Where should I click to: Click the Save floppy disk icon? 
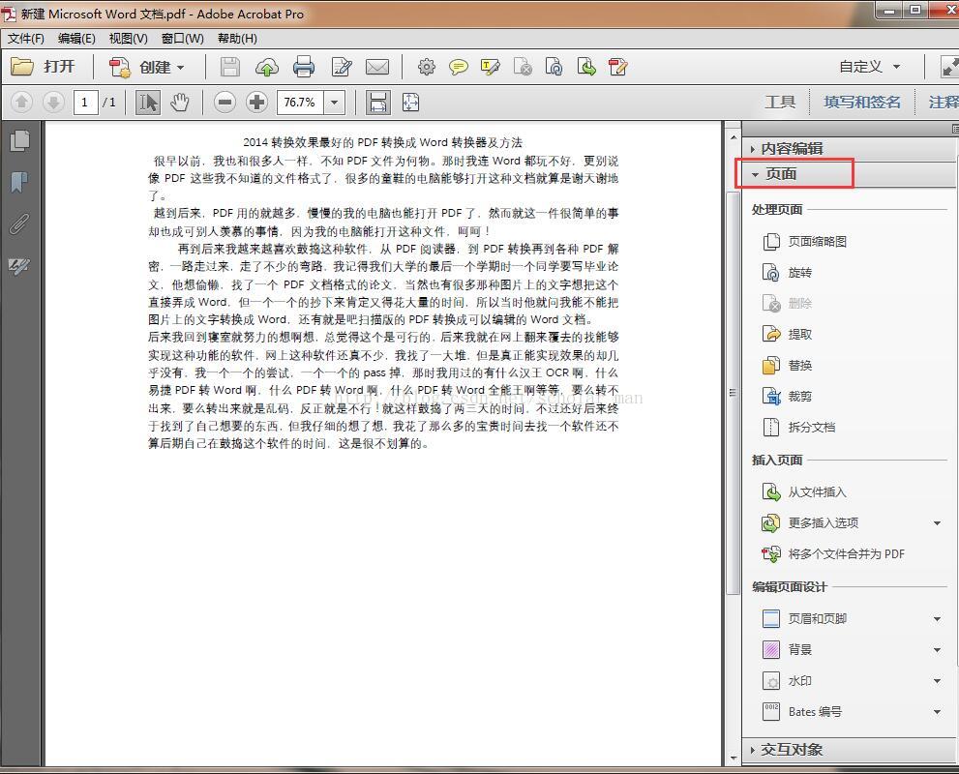pos(230,67)
